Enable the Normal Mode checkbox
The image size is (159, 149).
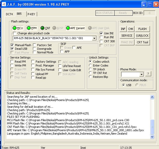34,52
